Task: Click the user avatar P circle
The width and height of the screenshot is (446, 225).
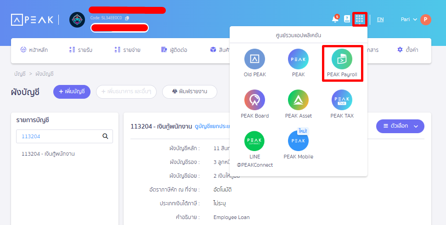Action: point(425,20)
